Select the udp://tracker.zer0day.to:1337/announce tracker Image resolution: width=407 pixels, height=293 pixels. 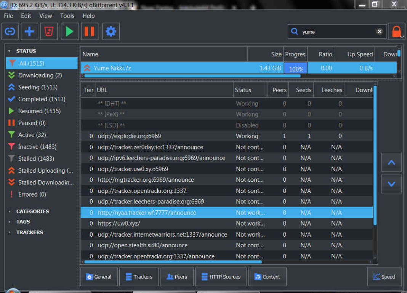pos(227,147)
